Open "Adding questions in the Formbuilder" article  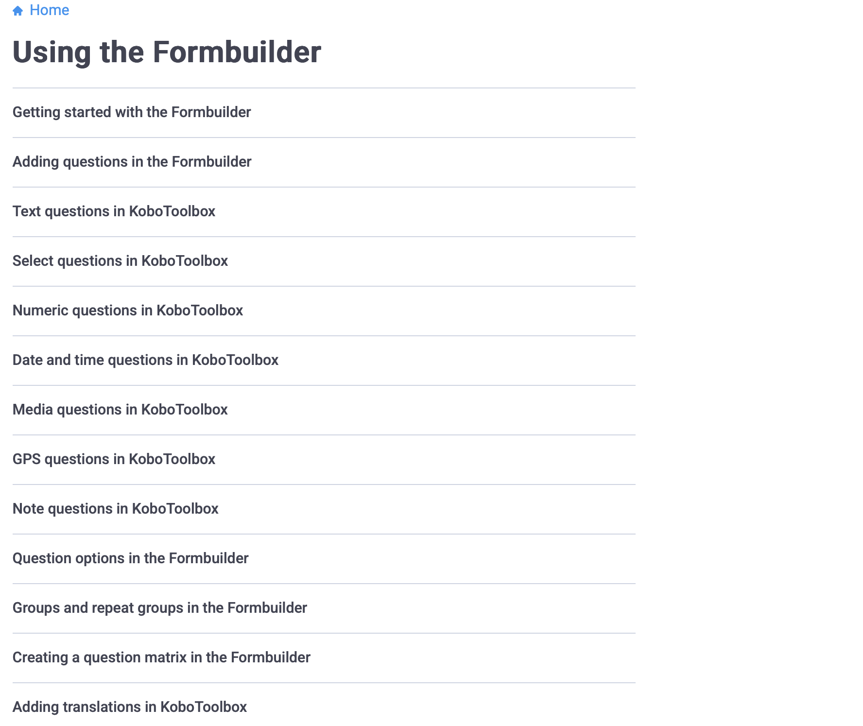click(132, 162)
